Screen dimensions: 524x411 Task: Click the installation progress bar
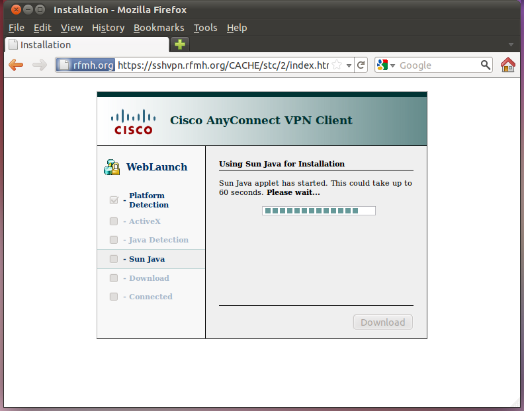click(319, 211)
